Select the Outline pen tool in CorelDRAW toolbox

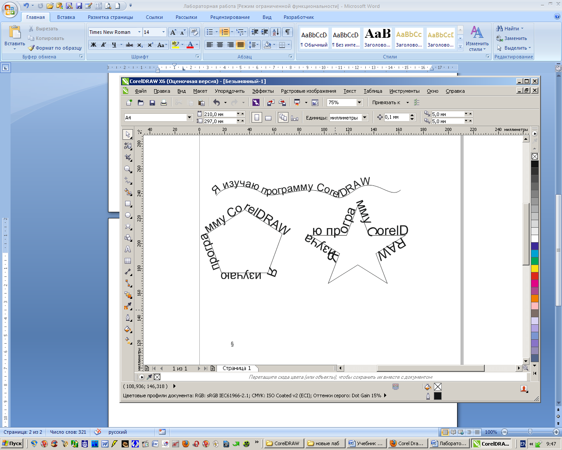click(x=128, y=318)
